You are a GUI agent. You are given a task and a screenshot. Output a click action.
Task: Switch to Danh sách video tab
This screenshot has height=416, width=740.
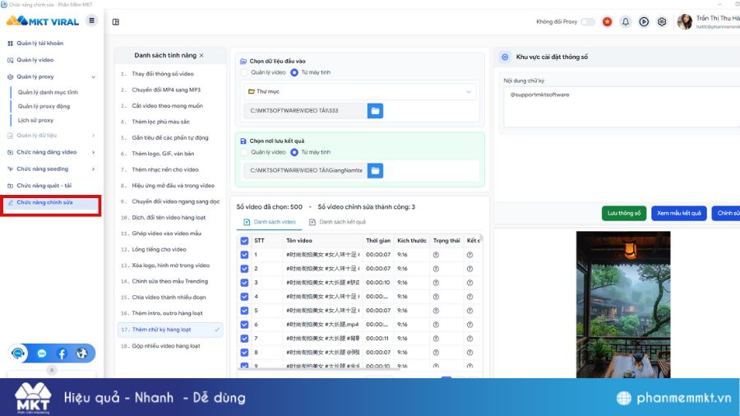270,222
